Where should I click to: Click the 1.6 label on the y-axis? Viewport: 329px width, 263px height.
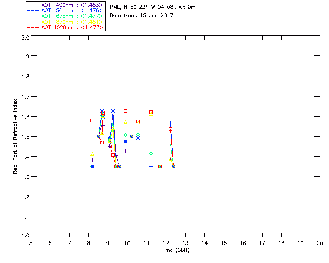25,117
